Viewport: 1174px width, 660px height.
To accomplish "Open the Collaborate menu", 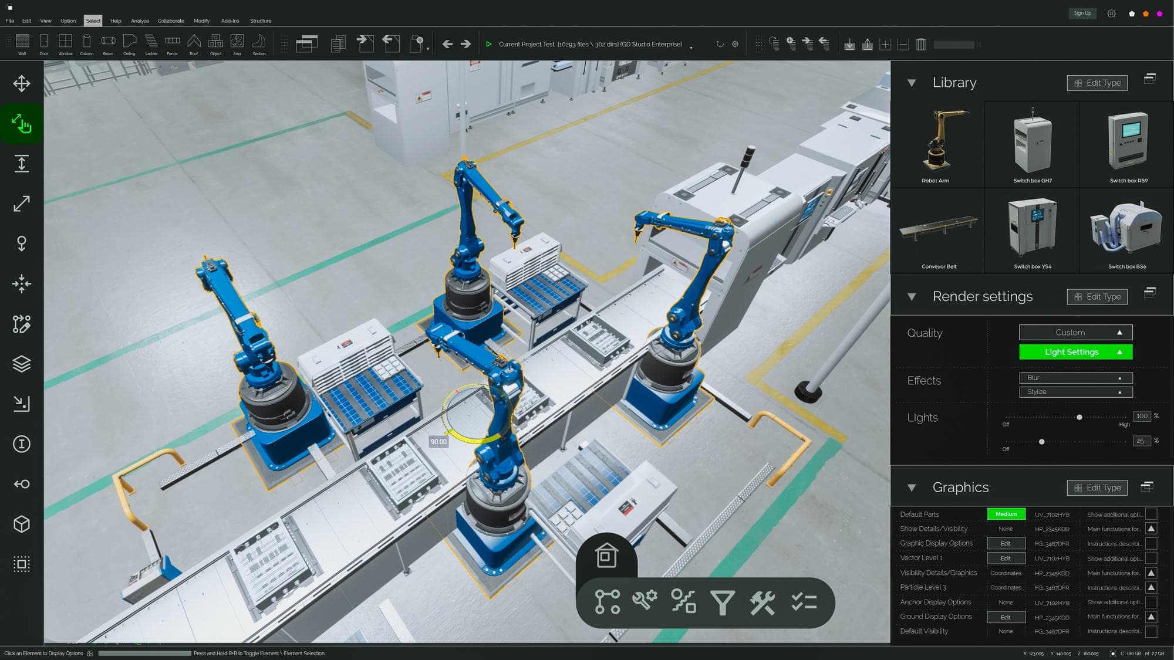I will 171,21.
